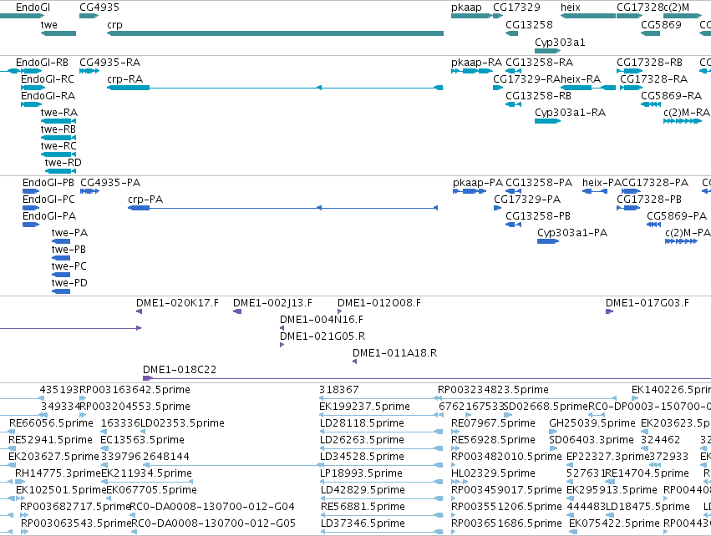711x536 pixels.
Task: Click the DME1-012O08.F feature label
Action: click(x=379, y=304)
